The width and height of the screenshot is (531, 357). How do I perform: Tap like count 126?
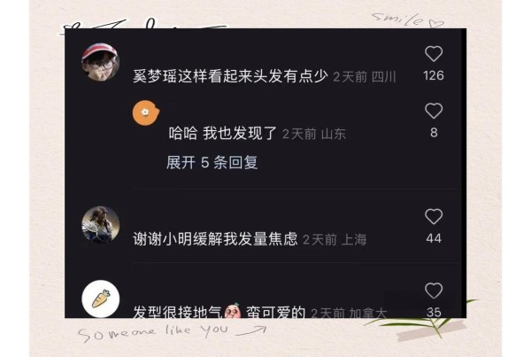coord(434,75)
